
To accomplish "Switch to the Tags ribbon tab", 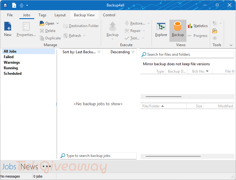I will pos(42,15).
